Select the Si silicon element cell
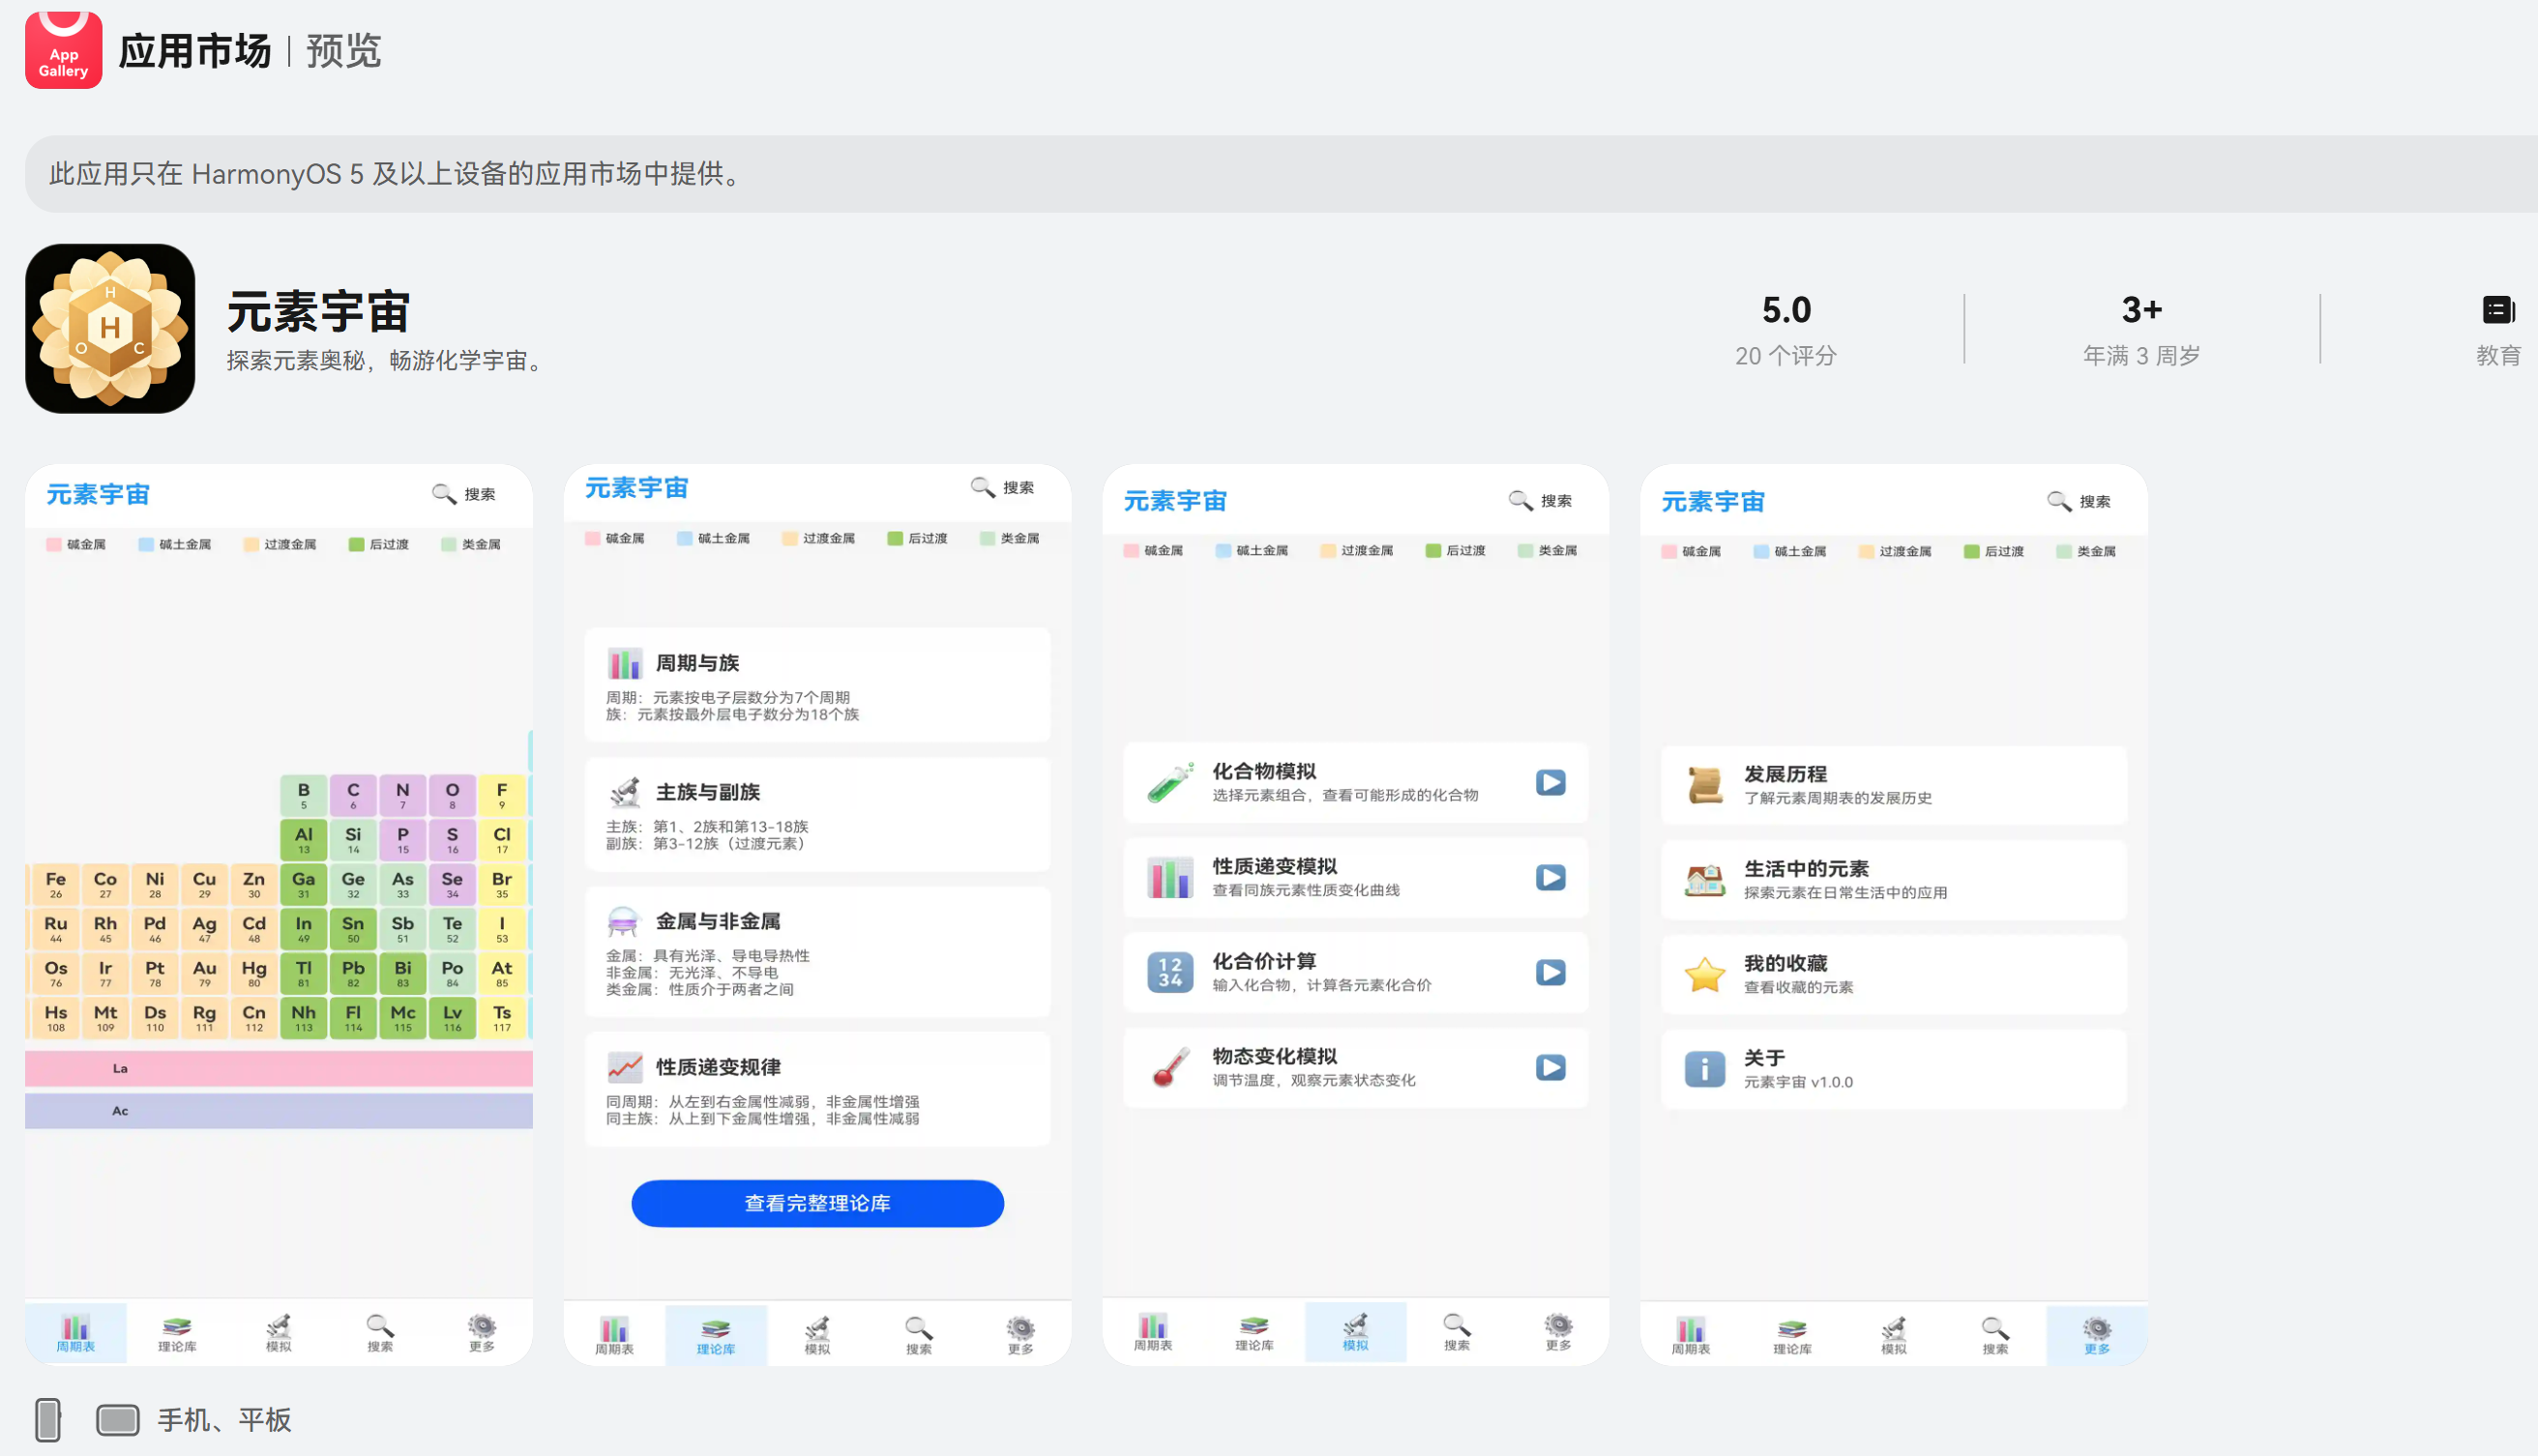 [x=353, y=840]
